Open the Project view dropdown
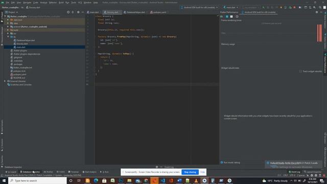327x184 pixels. (11, 12)
